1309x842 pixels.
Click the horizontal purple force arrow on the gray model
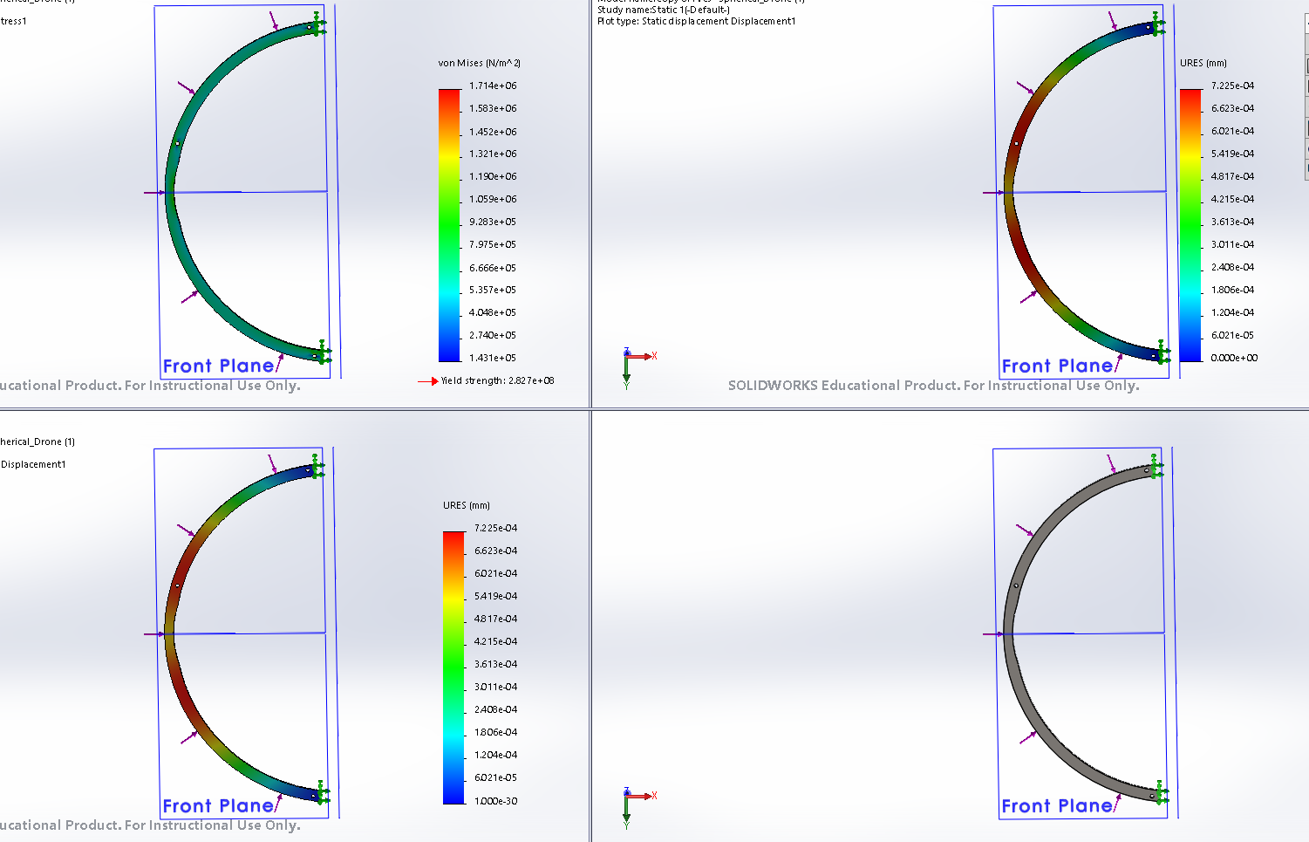tap(992, 633)
